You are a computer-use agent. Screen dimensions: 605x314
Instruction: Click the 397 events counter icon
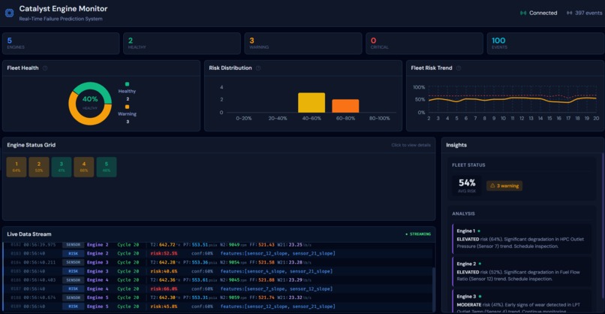tap(569, 13)
